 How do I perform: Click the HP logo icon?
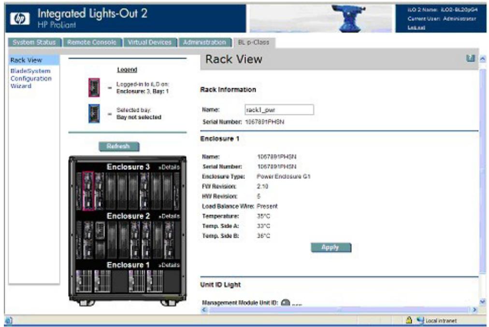point(20,19)
